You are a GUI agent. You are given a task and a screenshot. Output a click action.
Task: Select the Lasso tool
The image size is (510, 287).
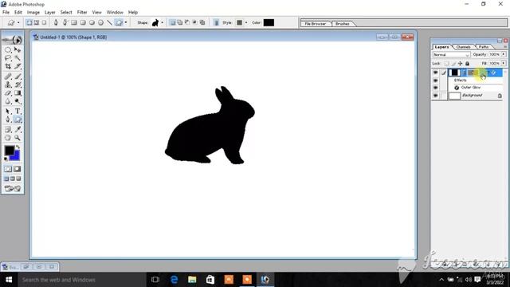coord(8,58)
